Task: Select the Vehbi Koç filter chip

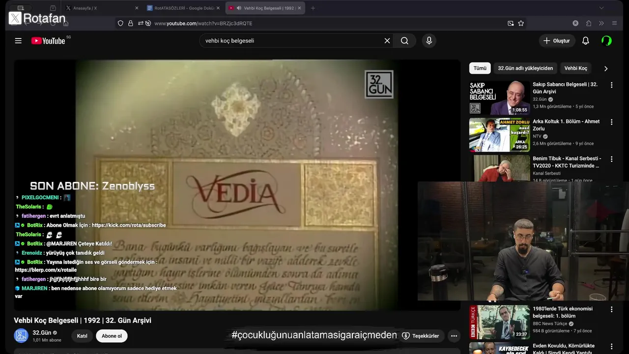Action: (576, 68)
